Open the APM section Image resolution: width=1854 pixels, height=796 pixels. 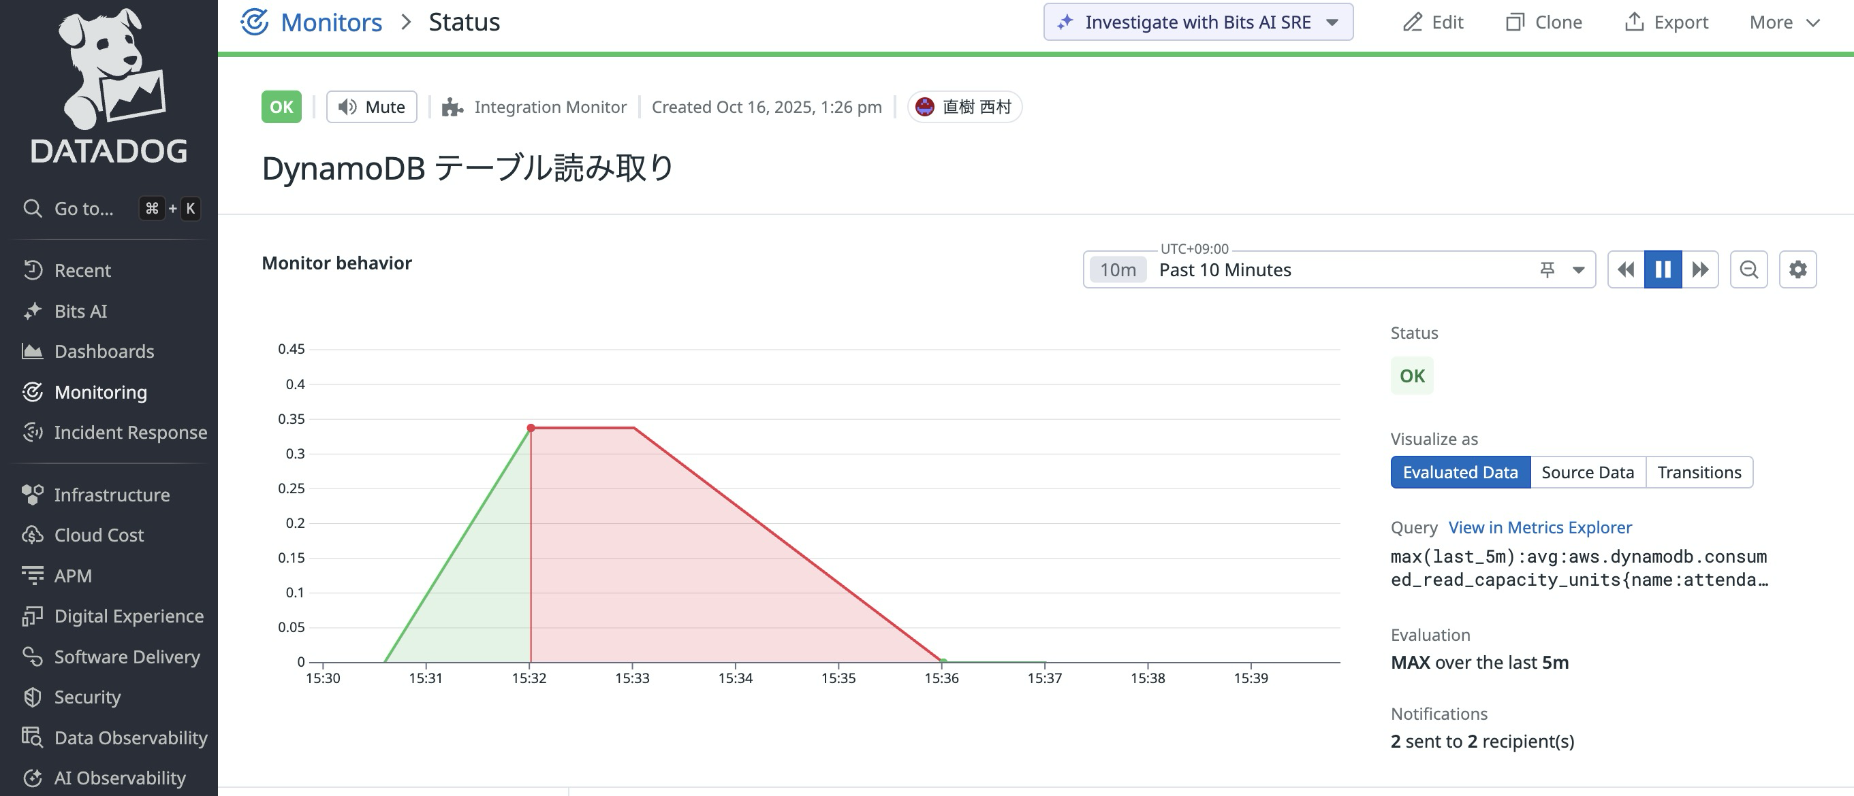coord(73,576)
